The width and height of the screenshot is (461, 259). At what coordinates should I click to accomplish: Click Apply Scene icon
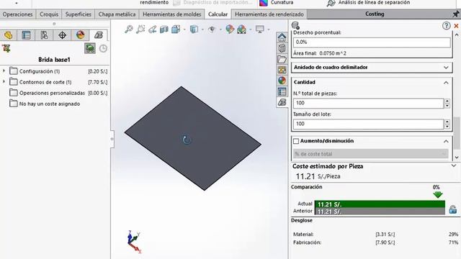coord(242,29)
